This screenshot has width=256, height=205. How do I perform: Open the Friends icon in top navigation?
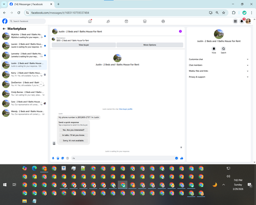[108, 22]
